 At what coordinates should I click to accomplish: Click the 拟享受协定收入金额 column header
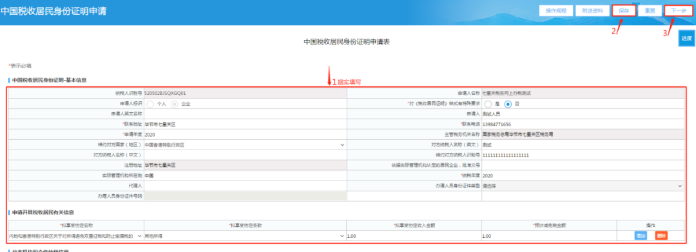click(x=414, y=226)
